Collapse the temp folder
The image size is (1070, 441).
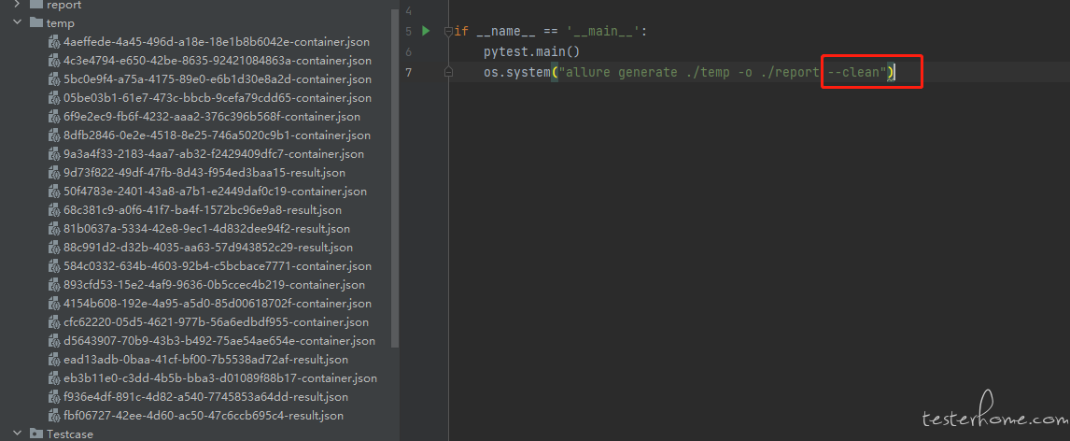click(x=17, y=22)
